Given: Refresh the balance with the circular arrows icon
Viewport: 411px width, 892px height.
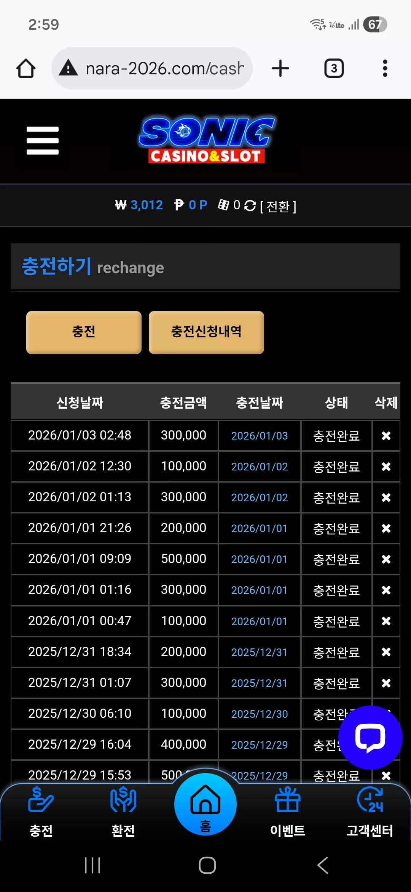Looking at the screenshot, I should point(250,206).
